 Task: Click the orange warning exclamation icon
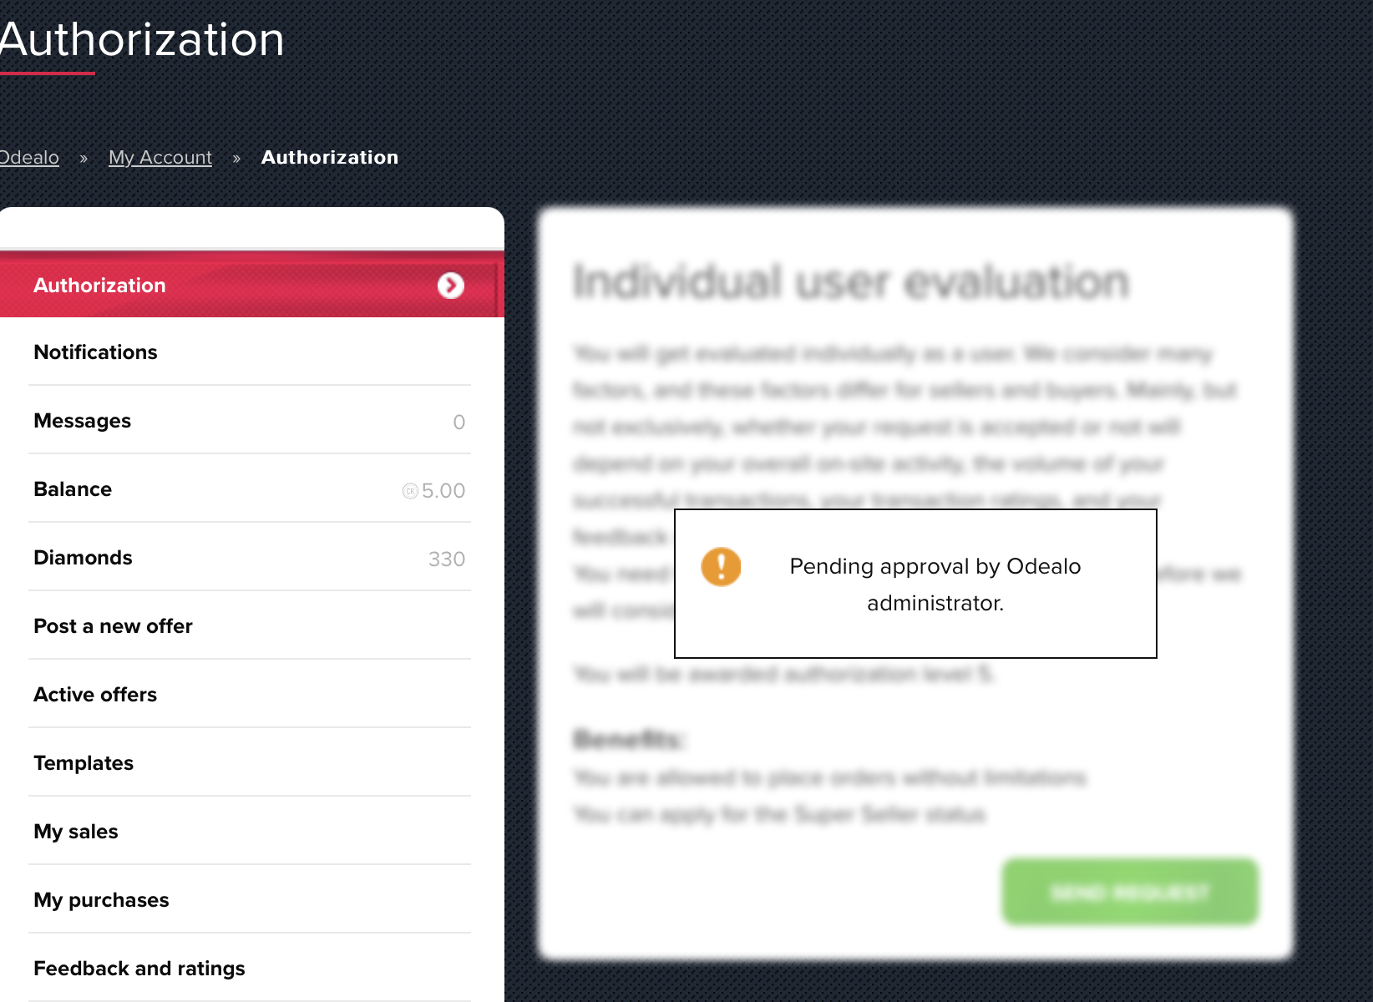[x=721, y=567]
